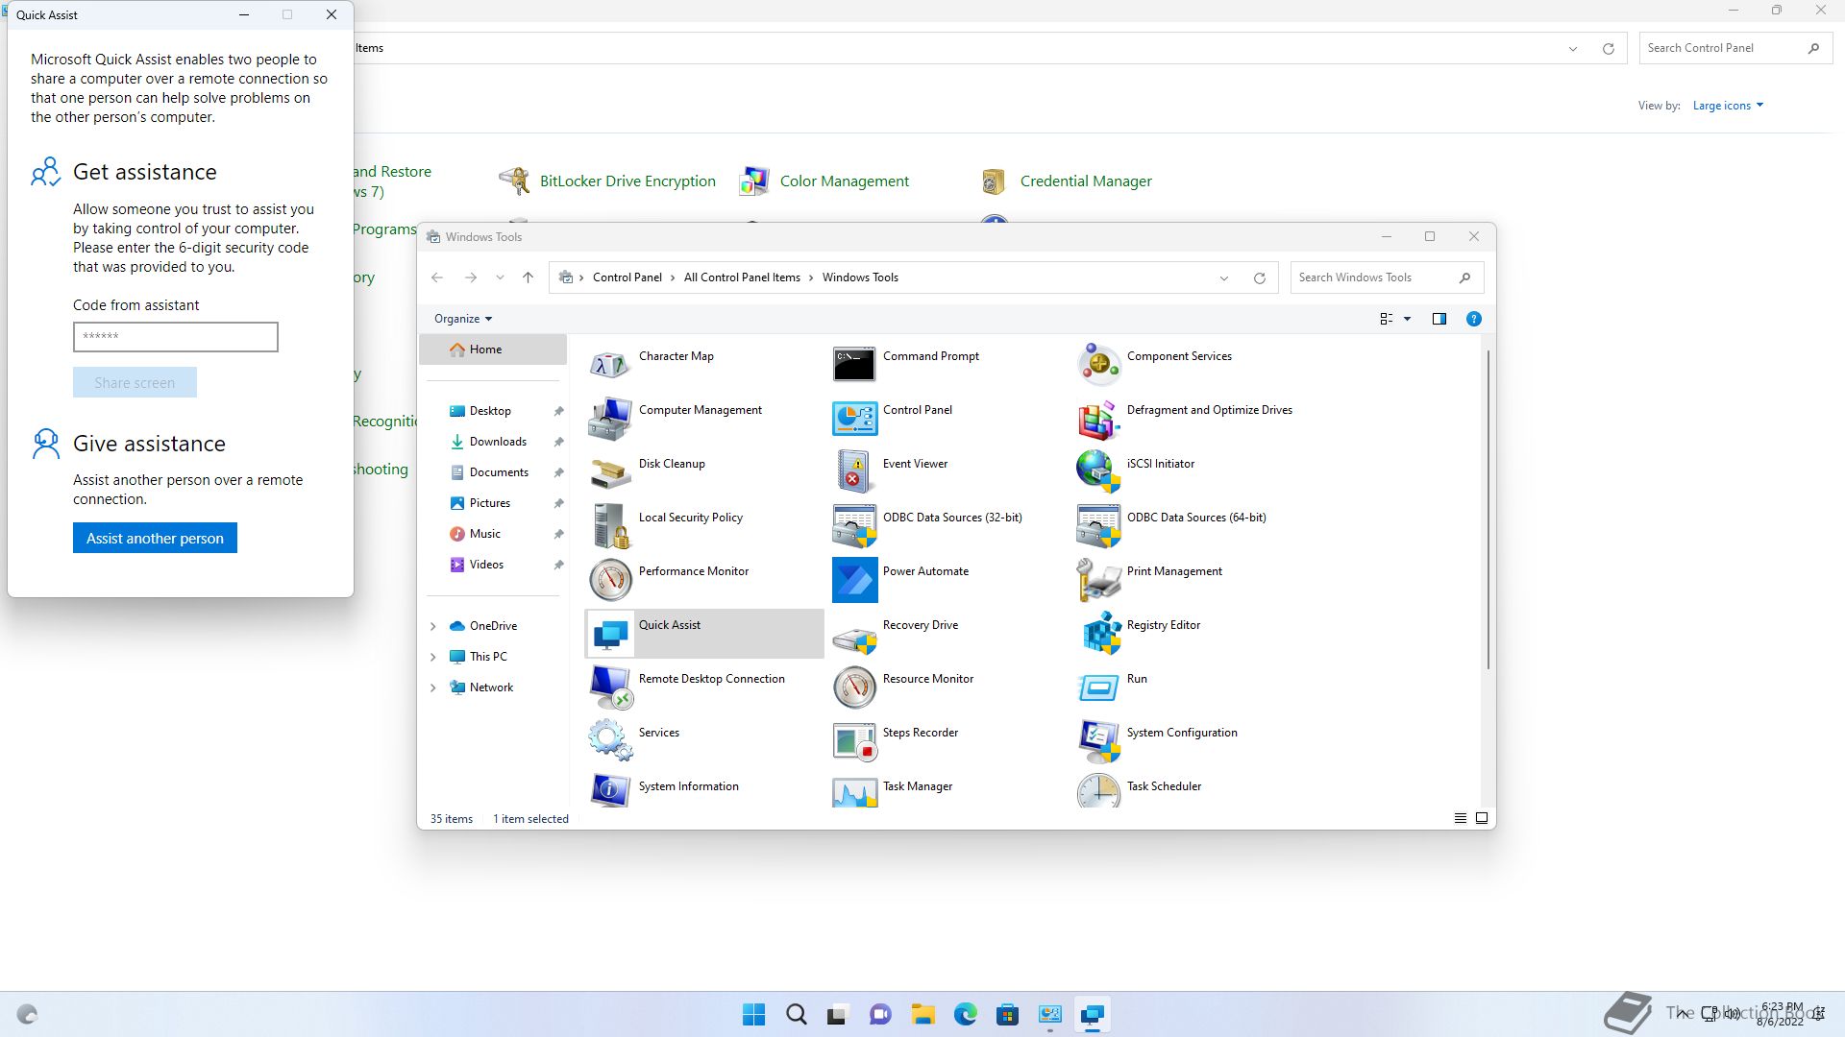Open recent locations dropdown in Windows Tools

tap(500, 277)
